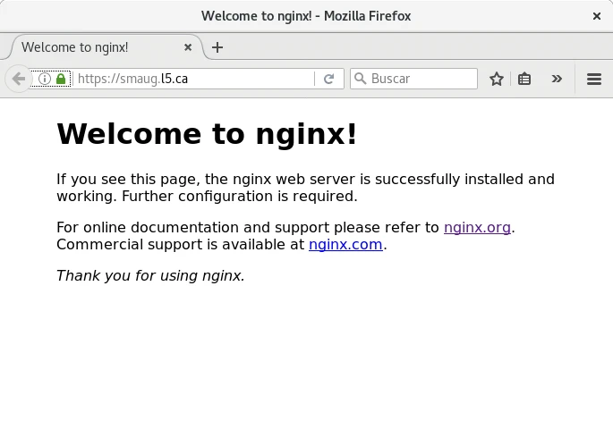Click the Mozilla Firefox window title bar
Image resolution: width=613 pixels, height=429 pixels.
click(x=306, y=16)
